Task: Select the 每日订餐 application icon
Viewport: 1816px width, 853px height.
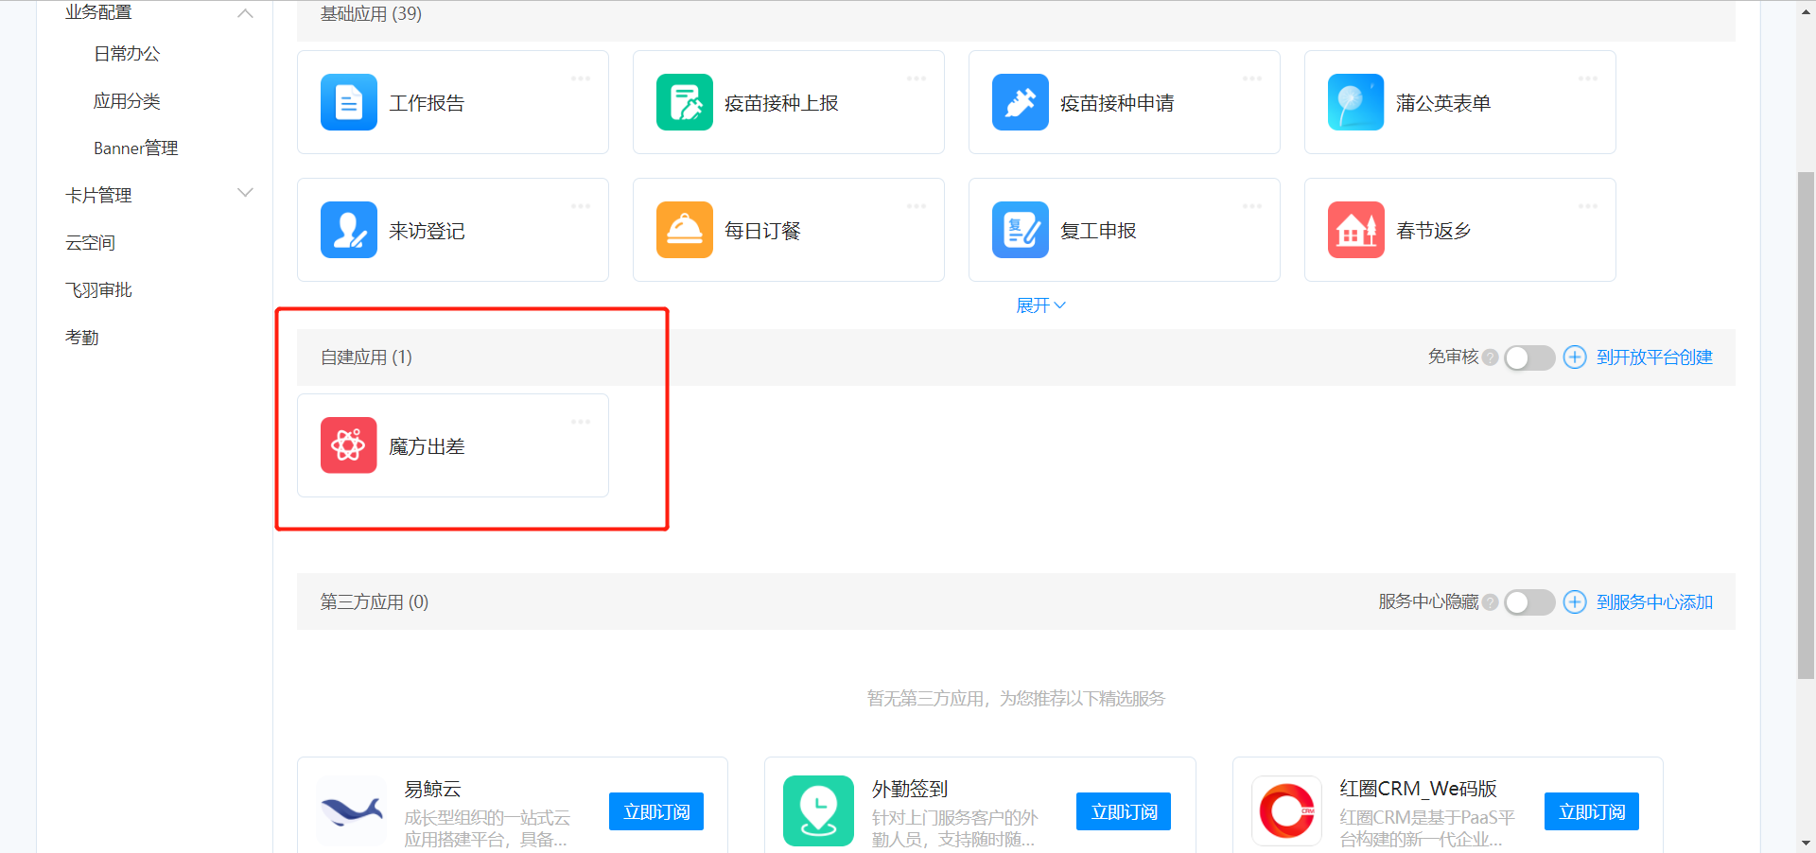Action: (684, 230)
